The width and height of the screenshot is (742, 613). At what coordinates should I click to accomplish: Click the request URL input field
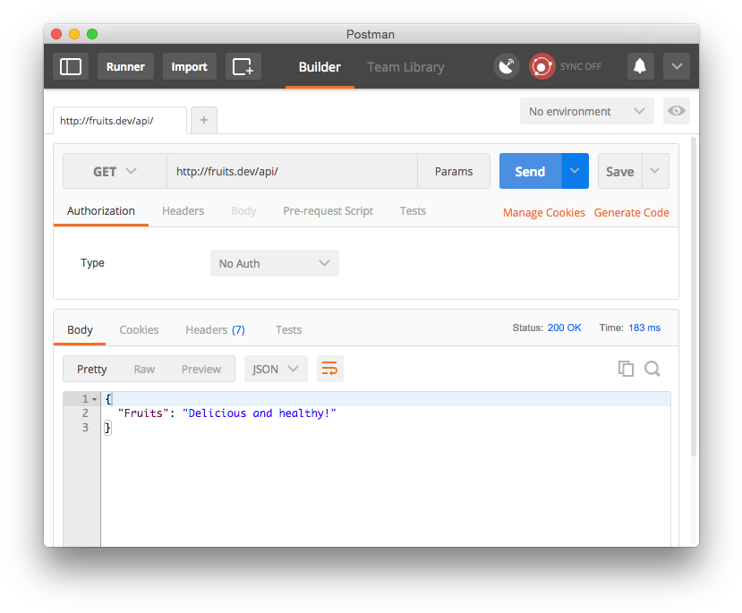point(291,172)
